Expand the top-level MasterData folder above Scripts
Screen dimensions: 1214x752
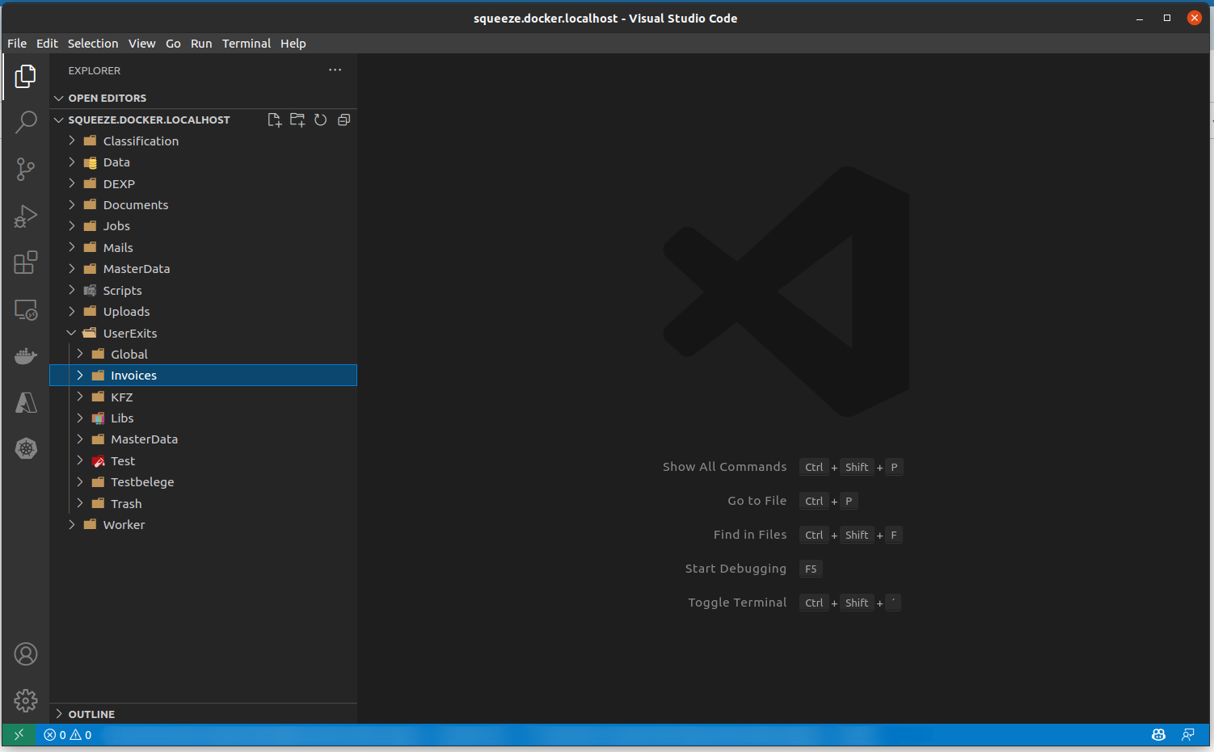tap(204, 269)
